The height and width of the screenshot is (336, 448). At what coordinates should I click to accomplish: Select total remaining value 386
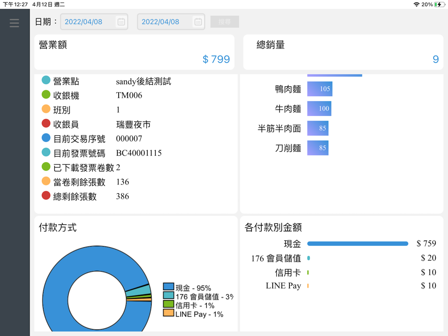tap(123, 196)
